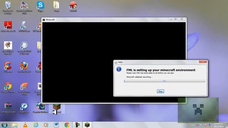
Task: Open the CCleaner desktop shortcut
Action: pyautogui.click(x=8, y=67)
